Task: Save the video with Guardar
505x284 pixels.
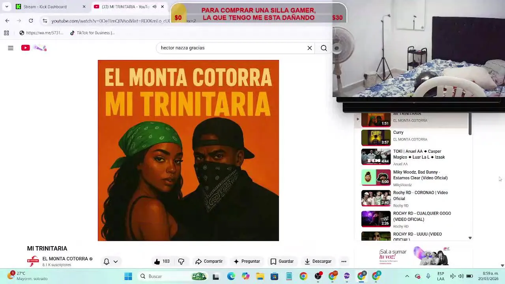Action: point(282,262)
